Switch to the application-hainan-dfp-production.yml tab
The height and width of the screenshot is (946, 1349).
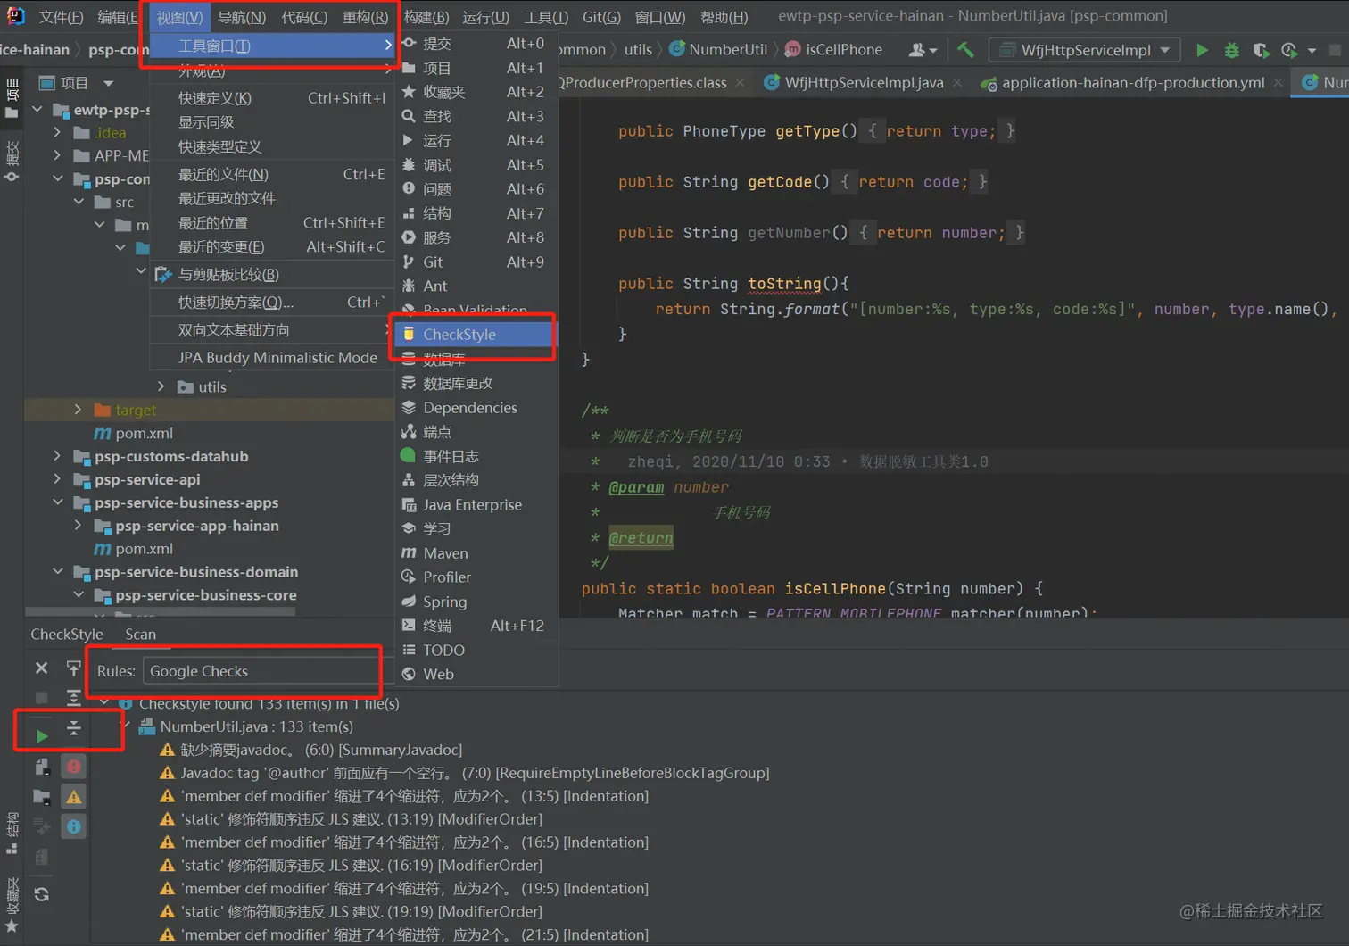click(x=1133, y=82)
